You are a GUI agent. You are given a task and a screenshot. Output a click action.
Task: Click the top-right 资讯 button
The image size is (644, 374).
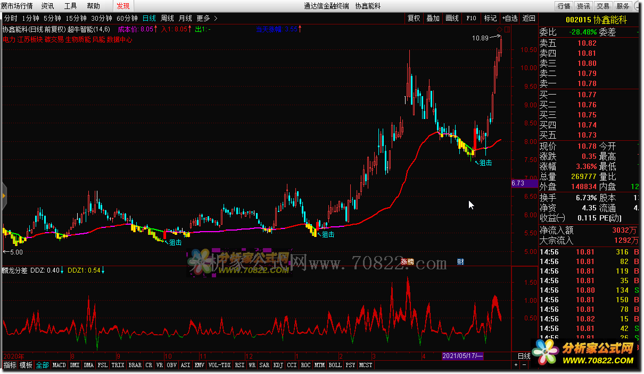point(583,6)
